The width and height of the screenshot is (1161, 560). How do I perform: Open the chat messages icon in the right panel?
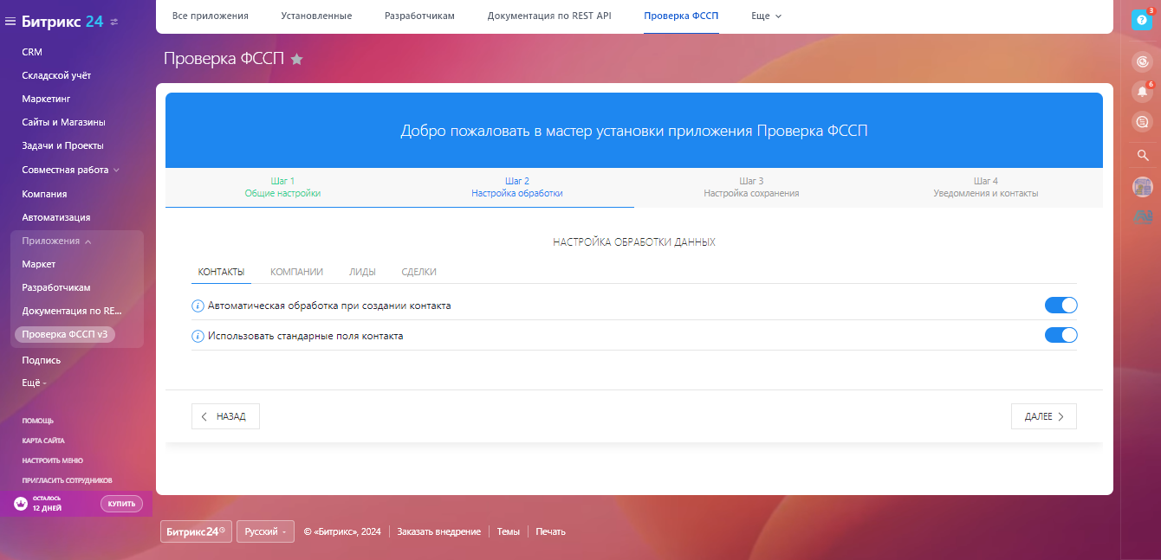point(1142,122)
